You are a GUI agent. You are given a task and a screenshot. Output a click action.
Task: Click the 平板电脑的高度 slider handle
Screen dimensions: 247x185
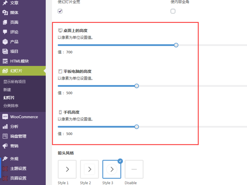(x=137, y=86)
